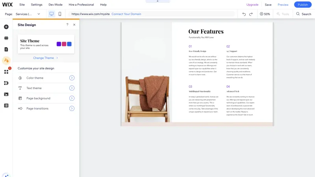Open the Dev Mode menu
This screenshot has width=315, height=177.
point(56,5)
